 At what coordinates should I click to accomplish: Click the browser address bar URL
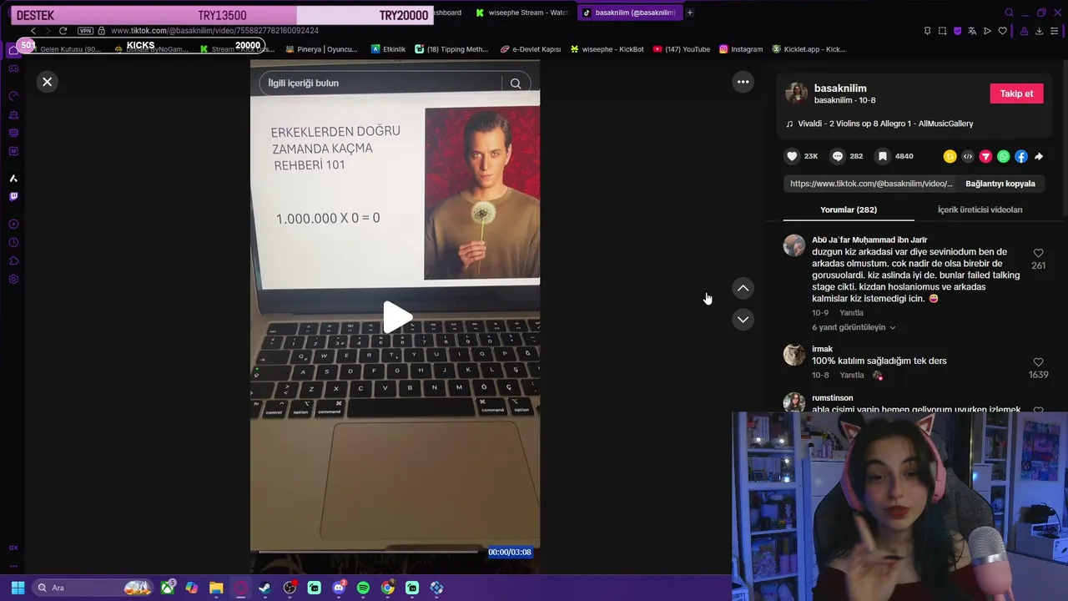[214, 31]
